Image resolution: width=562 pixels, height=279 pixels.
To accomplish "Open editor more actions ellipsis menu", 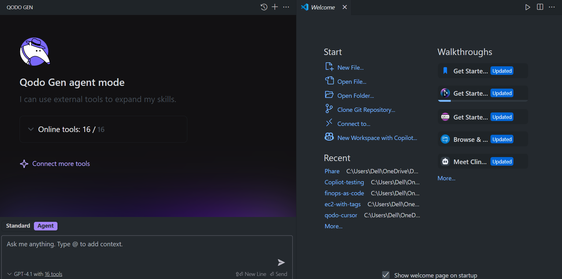I will pos(552,7).
